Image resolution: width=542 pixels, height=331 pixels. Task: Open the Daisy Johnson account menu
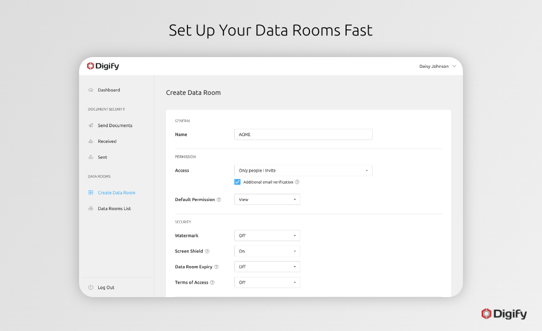click(436, 66)
